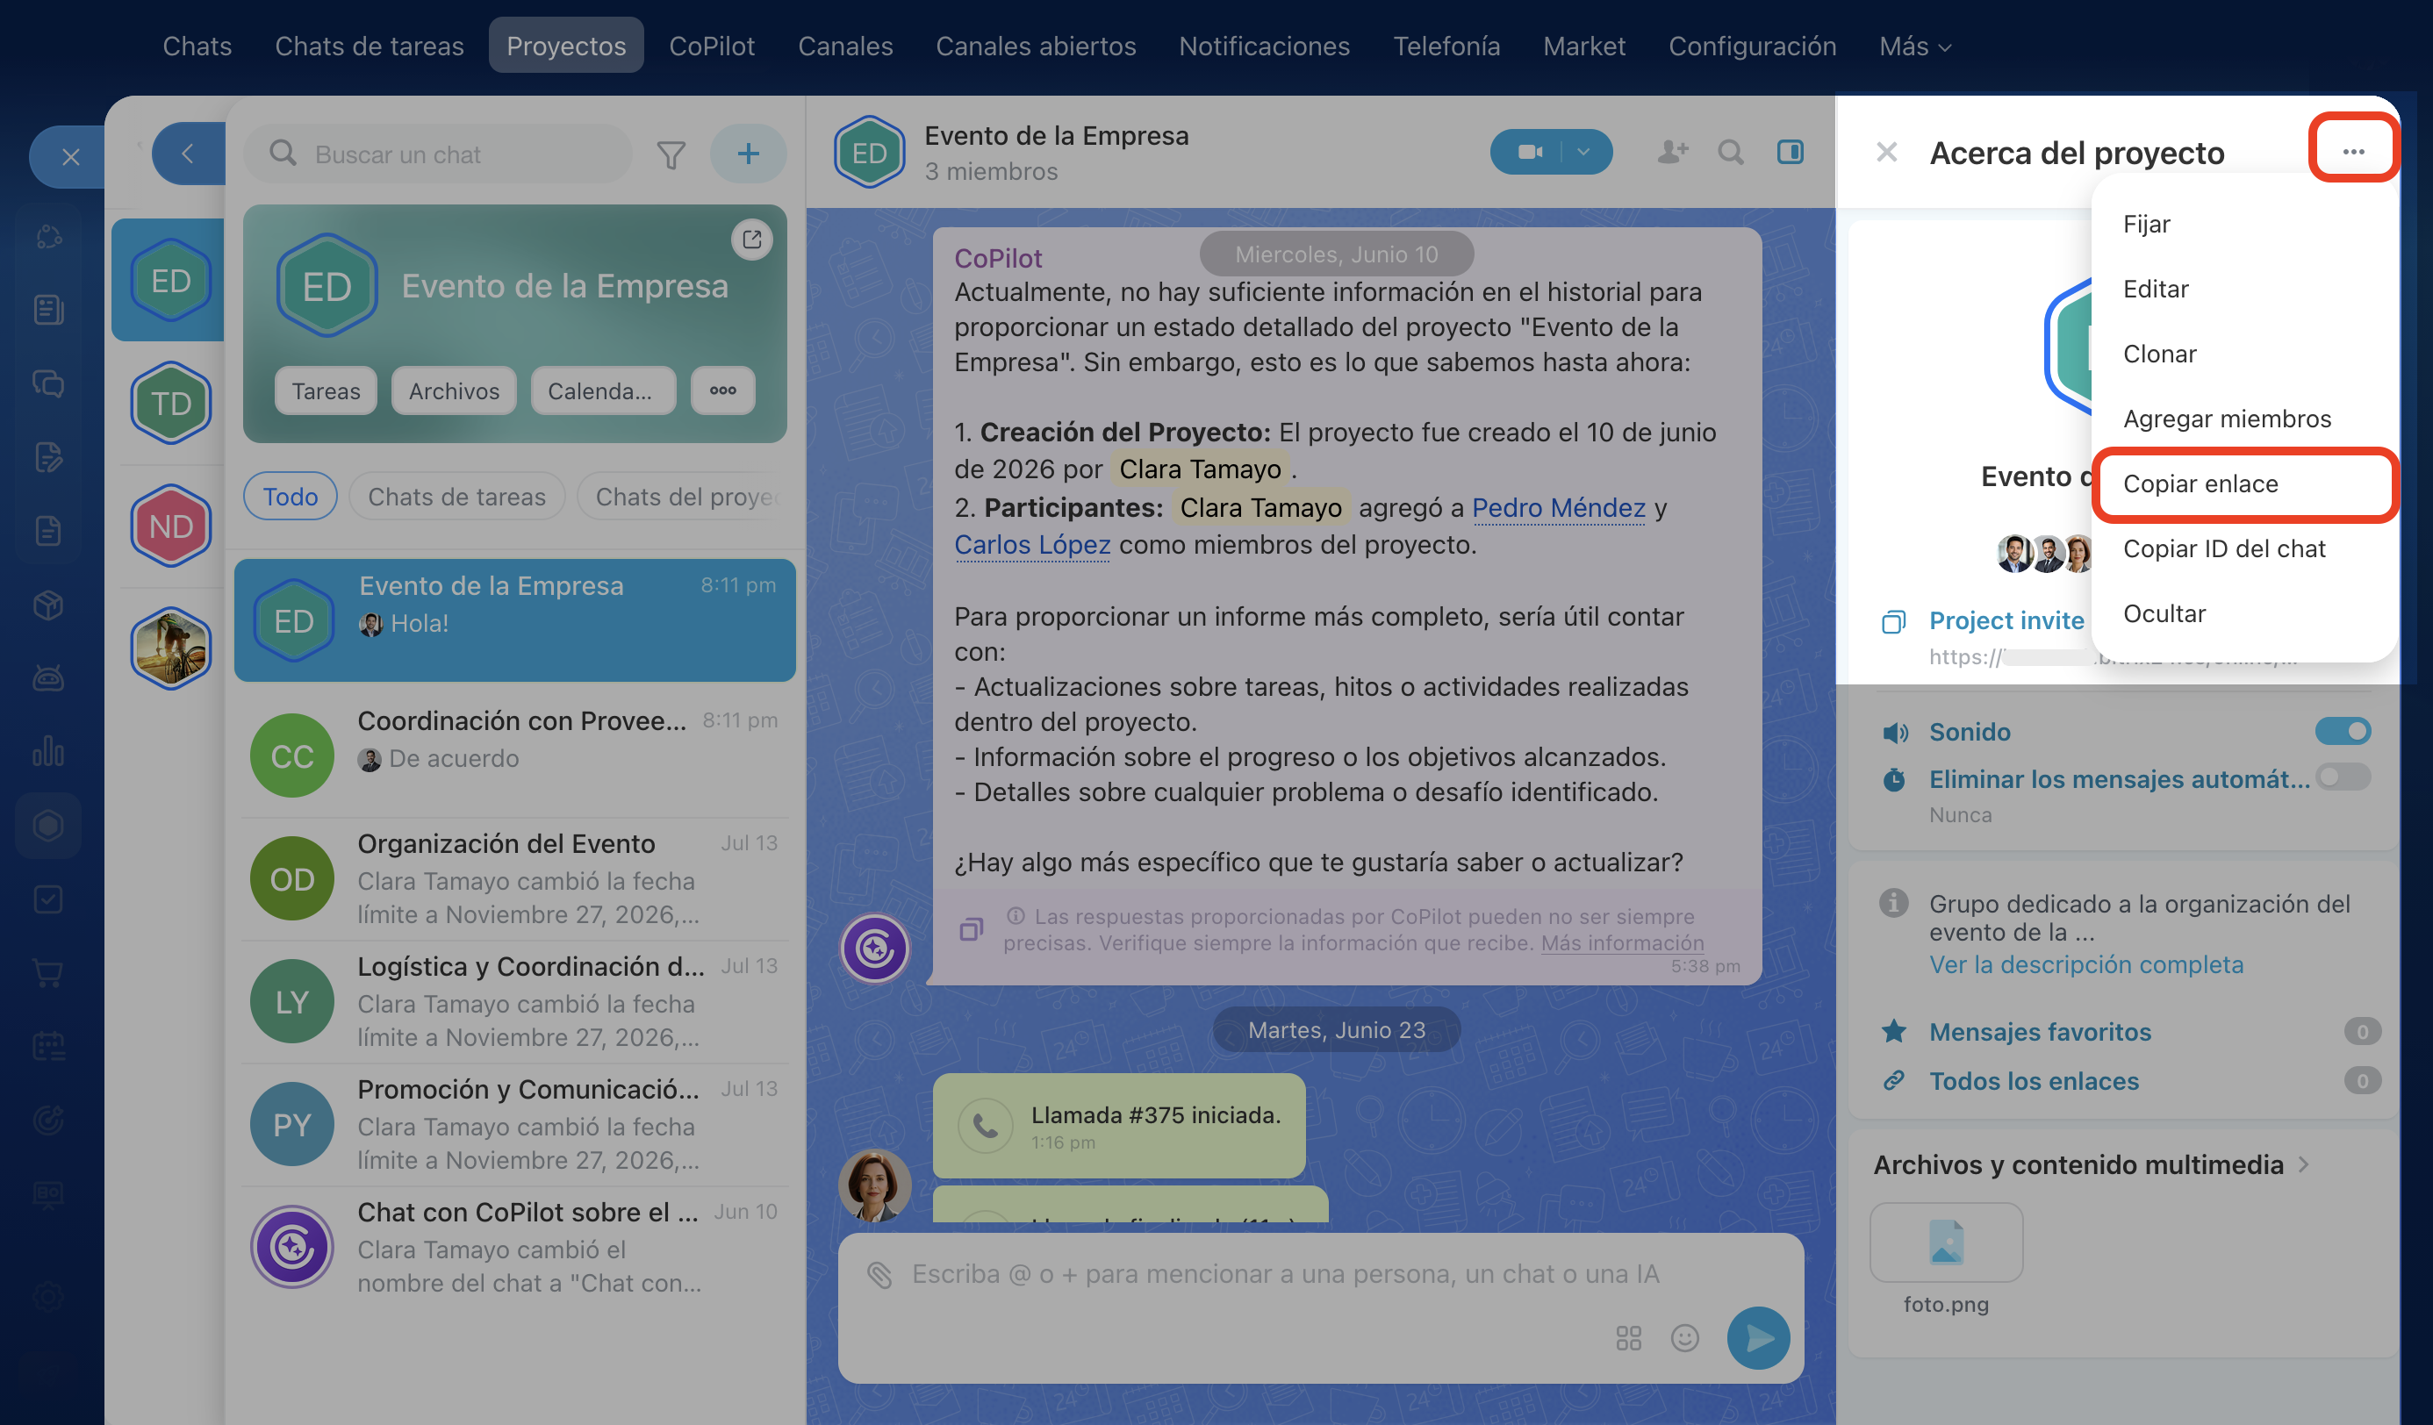Select Fijar from the context menu

(x=2146, y=224)
